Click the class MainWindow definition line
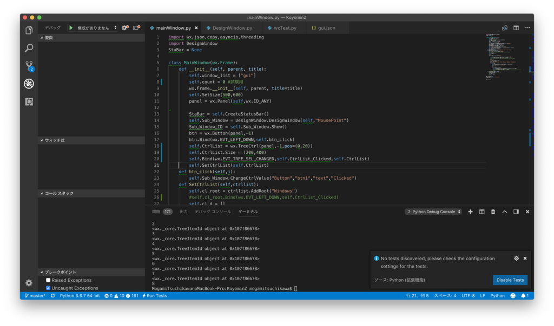Screen dimensions: 554x326 coord(203,63)
